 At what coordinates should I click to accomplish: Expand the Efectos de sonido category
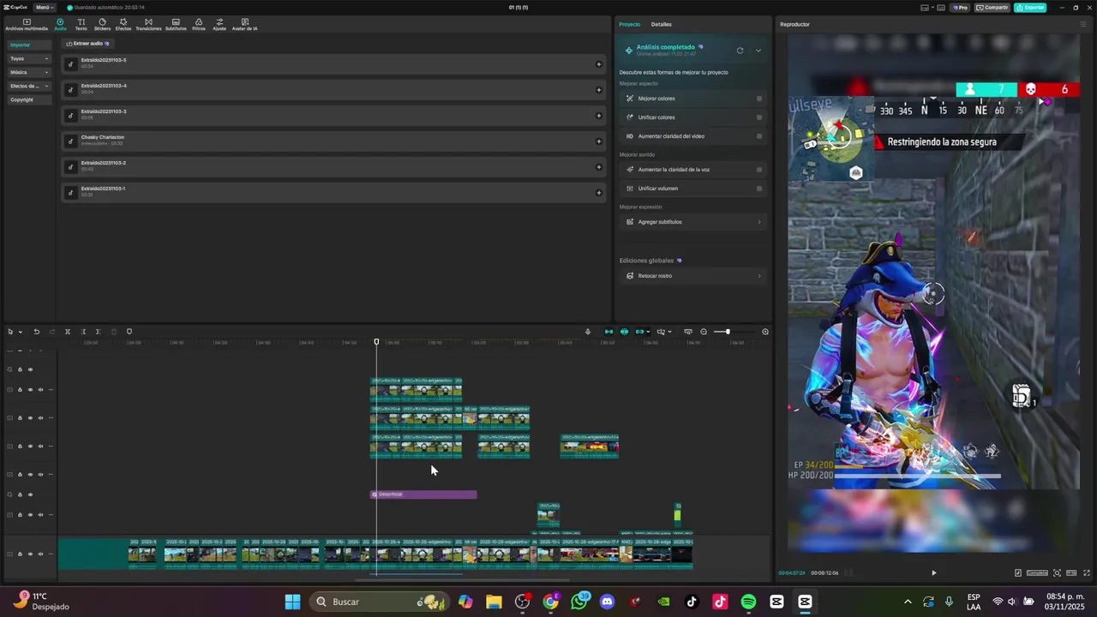pyautogui.click(x=29, y=86)
